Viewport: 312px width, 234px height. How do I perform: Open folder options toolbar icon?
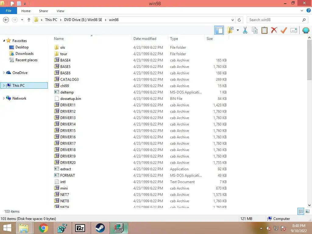(x=230, y=30)
